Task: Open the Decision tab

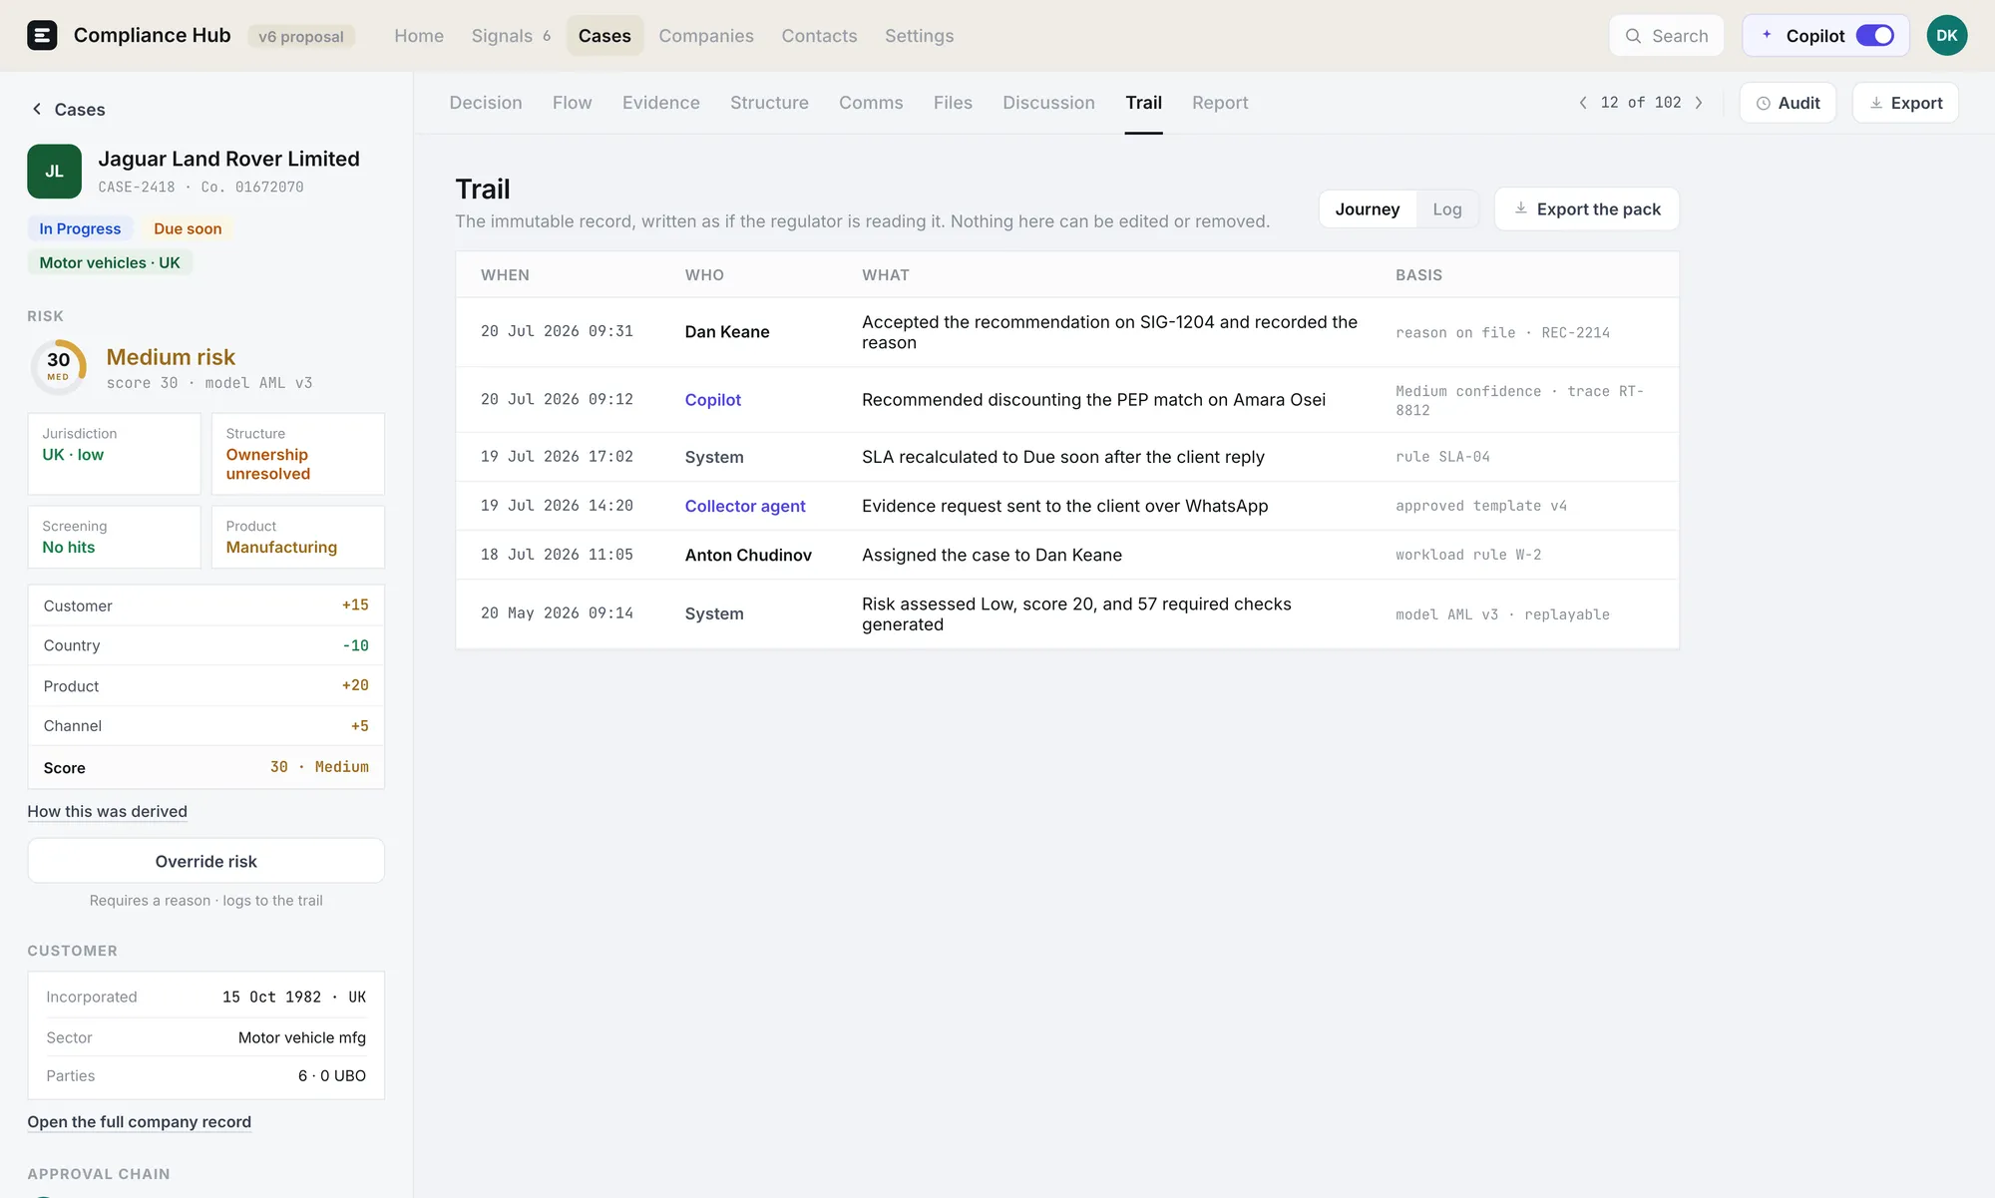Action: 486,103
